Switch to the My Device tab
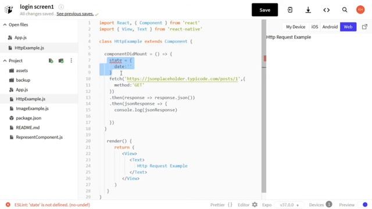The image size is (372, 209). [296, 27]
